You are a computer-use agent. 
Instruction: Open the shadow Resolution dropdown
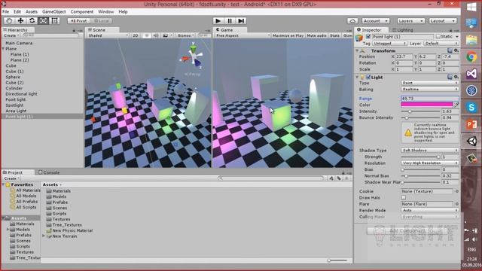point(430,163)
